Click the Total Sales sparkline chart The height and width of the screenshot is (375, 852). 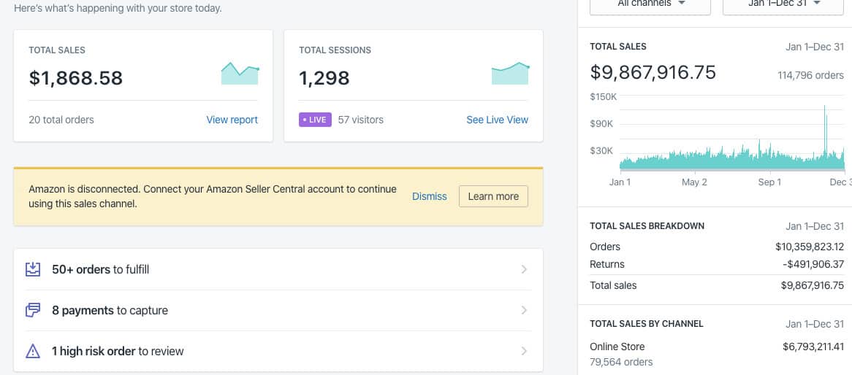pos(240,73)
